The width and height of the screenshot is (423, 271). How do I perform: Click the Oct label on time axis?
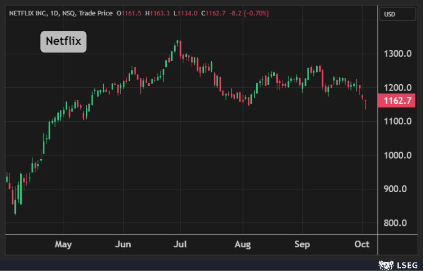click(362, 245)
